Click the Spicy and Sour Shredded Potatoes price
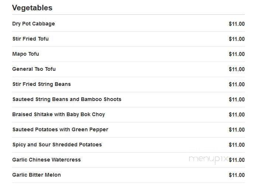Image resolution: width=268 pixels, height=184 pixels. [237, 145]
